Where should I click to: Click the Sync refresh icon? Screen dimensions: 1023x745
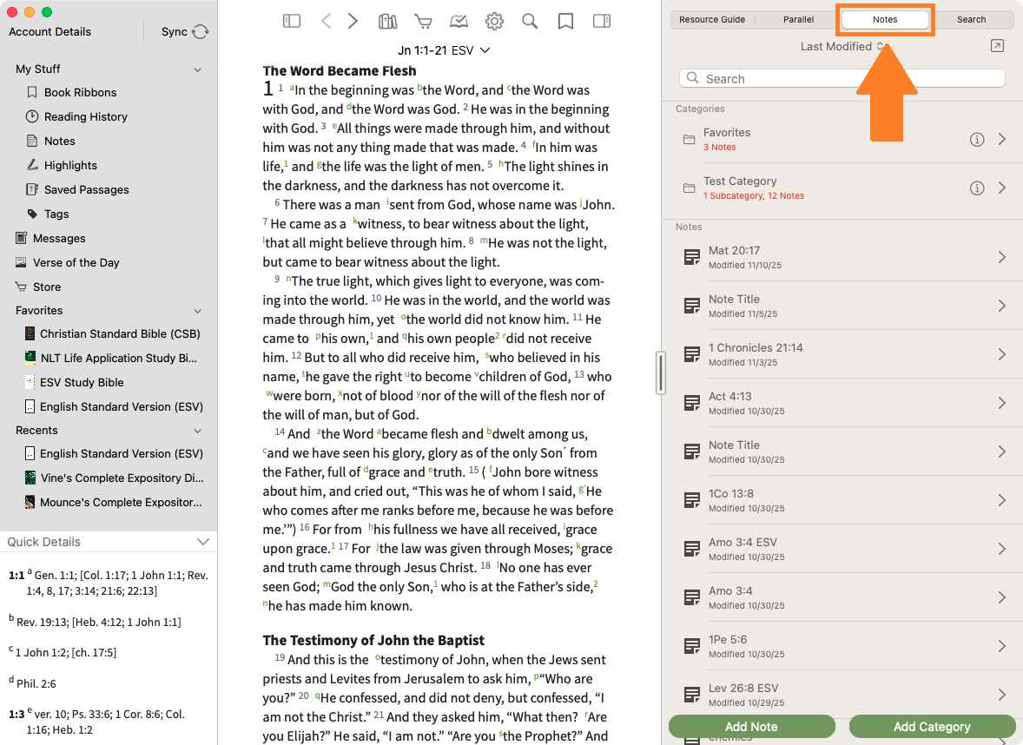(x=201, y=32)
